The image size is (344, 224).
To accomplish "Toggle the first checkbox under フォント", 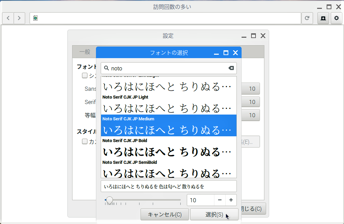I will 85,75.
